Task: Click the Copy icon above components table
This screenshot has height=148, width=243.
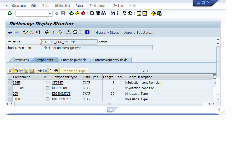Action: click(x=16, y=71)
